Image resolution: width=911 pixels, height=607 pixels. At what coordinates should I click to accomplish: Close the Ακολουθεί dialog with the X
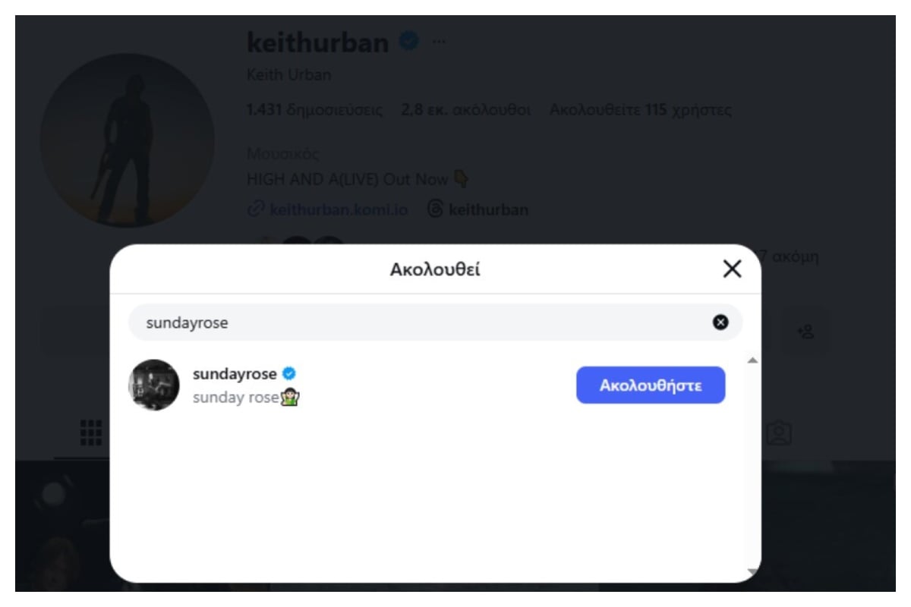click(x=732, y=269)
